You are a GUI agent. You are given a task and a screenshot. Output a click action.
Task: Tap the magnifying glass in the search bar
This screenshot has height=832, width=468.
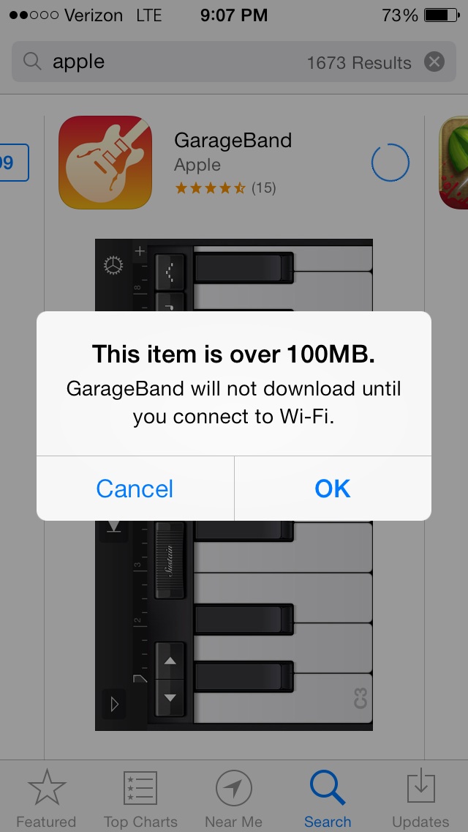(x=32, y=62)
